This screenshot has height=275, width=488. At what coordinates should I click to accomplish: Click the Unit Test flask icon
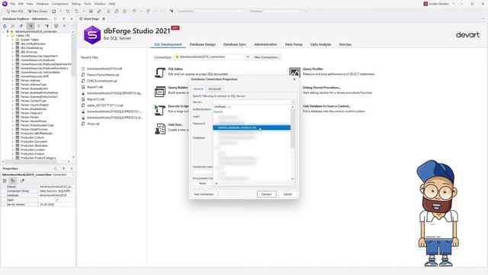point(160,129)
